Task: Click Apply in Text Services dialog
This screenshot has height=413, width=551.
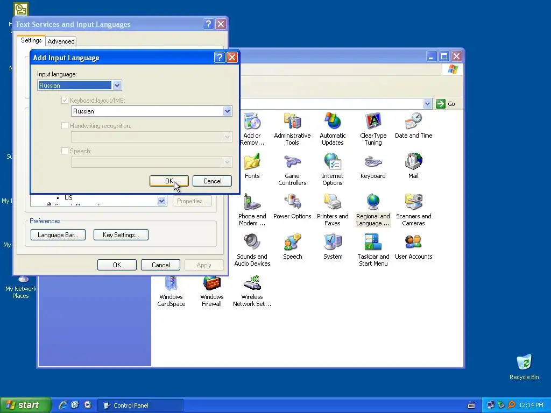Action: click(x=204, y=265)
